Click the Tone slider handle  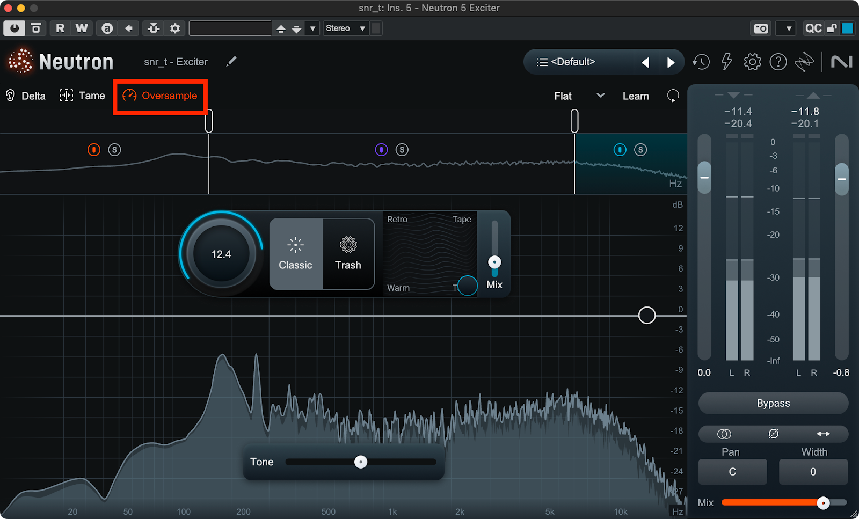[x=361, y=462]
